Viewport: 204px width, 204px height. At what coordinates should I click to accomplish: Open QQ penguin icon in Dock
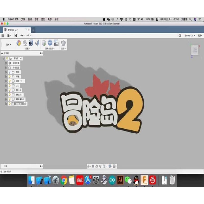coord(136,180)
